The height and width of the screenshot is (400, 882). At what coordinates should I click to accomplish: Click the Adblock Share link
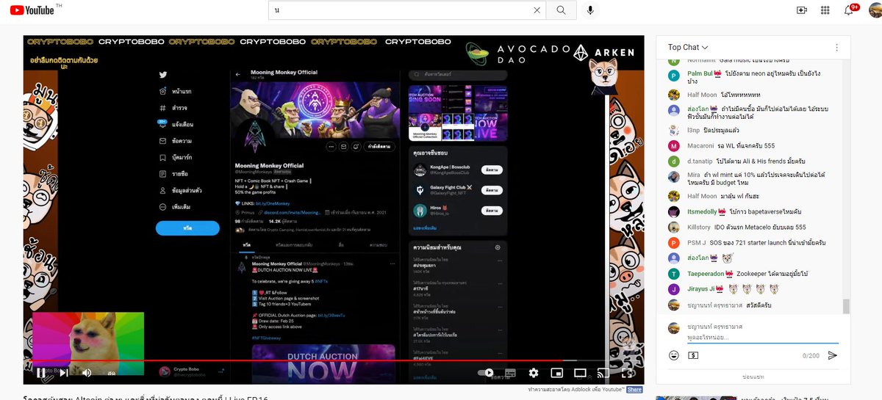(x=634, y=390)
